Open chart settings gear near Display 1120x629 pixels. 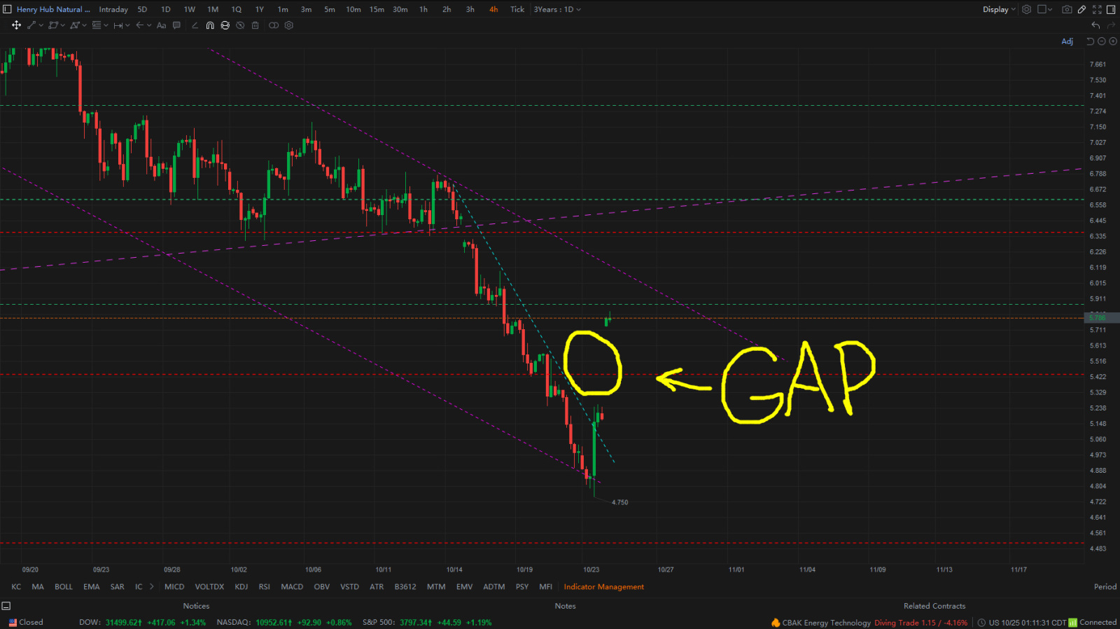click(1026, 9)
